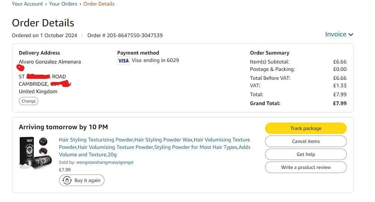Click Write a product review
The image size is (375, 202).
point(306,167)
